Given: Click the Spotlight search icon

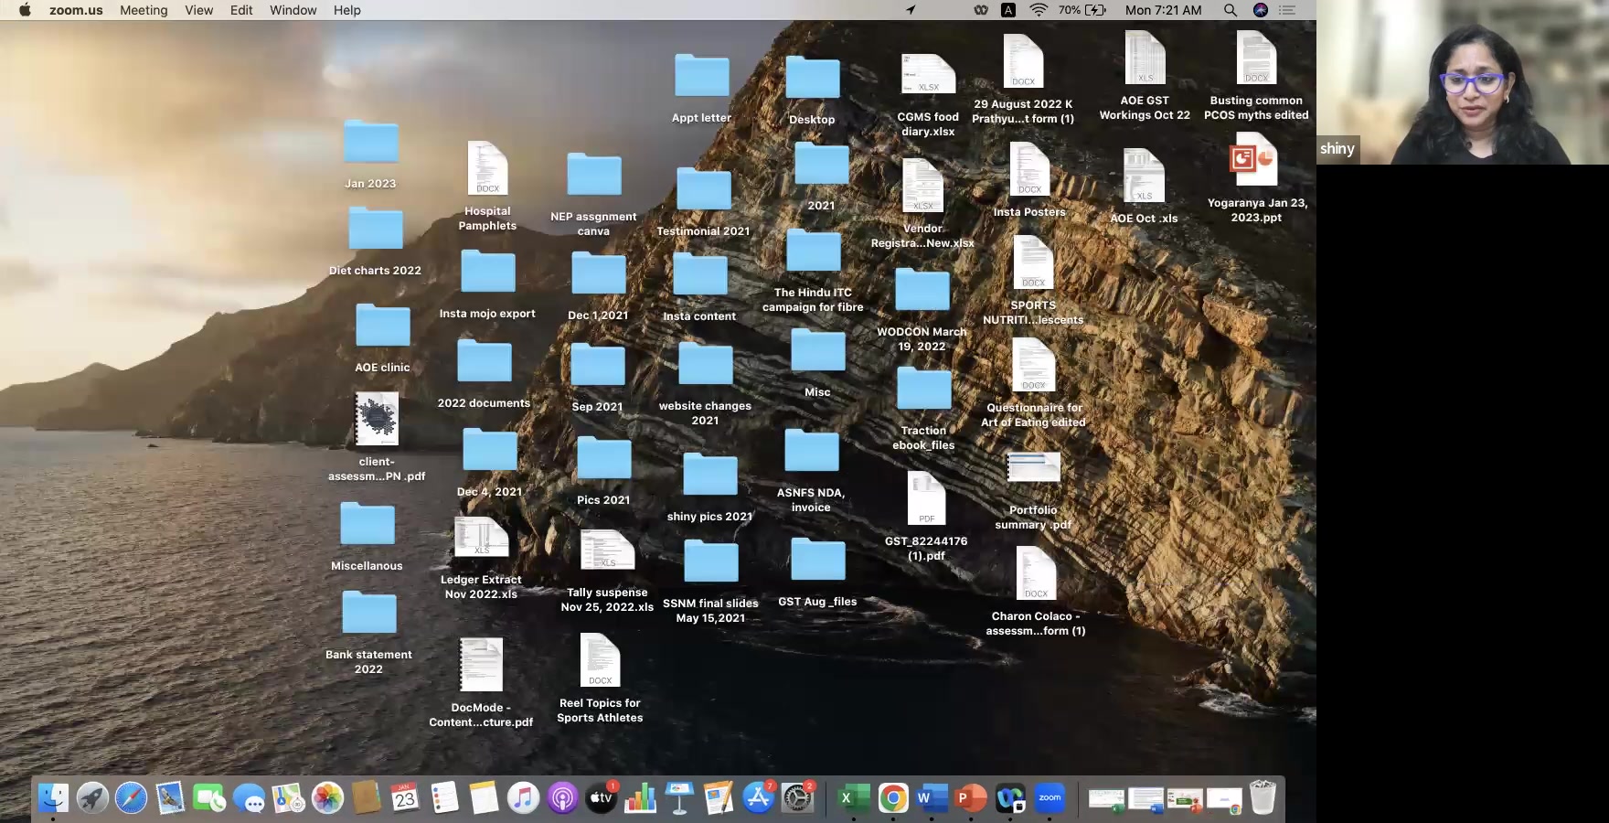Looking at the screenshot, I should click(x=1231, y=10).
